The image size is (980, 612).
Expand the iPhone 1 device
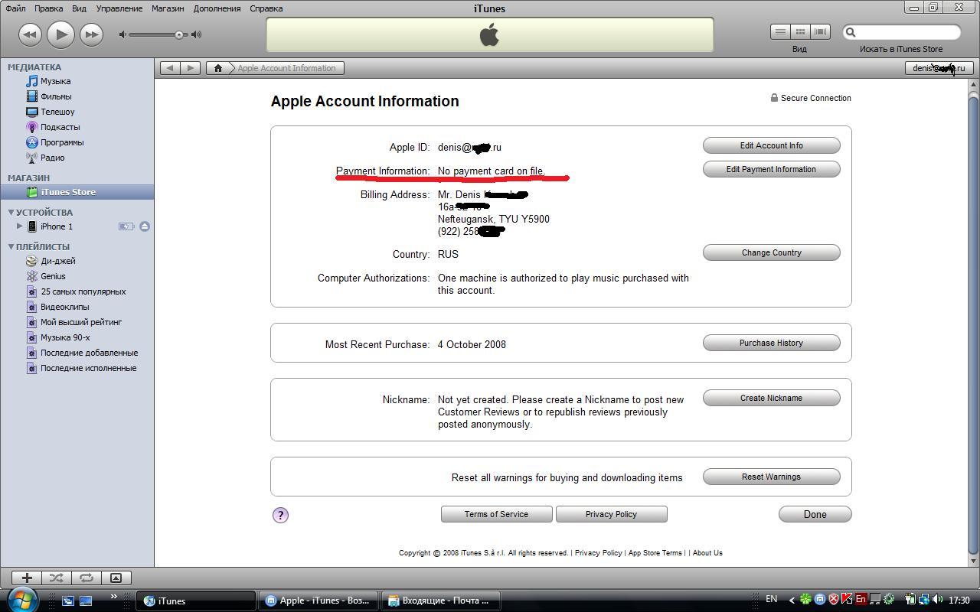[x=19, y=226]
